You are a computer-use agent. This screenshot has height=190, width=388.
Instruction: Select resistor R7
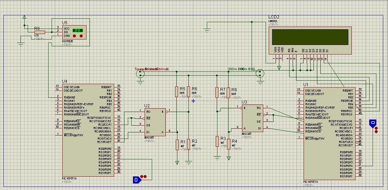[x=217, y=92]
